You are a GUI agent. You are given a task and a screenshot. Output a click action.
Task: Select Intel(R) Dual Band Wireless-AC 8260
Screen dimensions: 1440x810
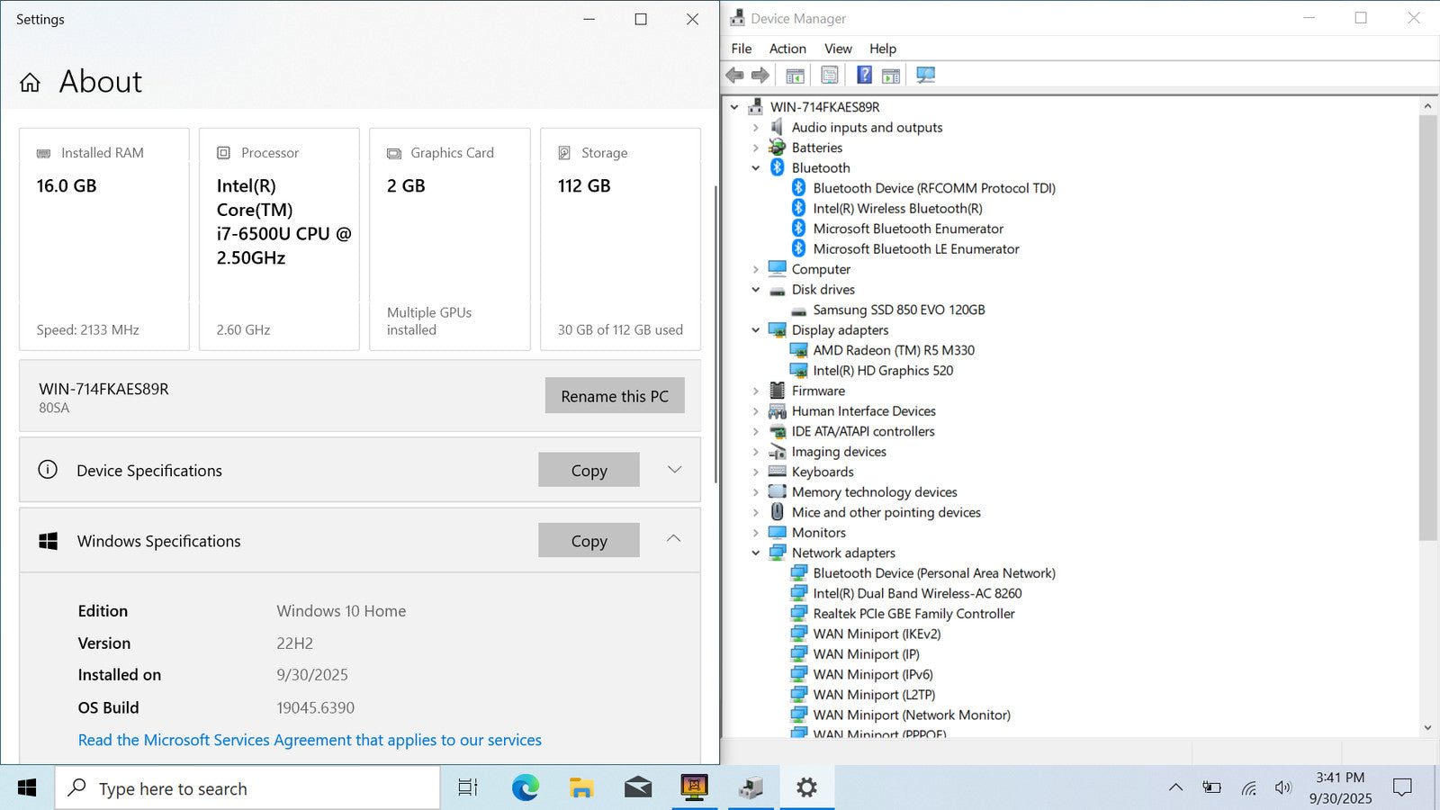click(x=917, y=593)
